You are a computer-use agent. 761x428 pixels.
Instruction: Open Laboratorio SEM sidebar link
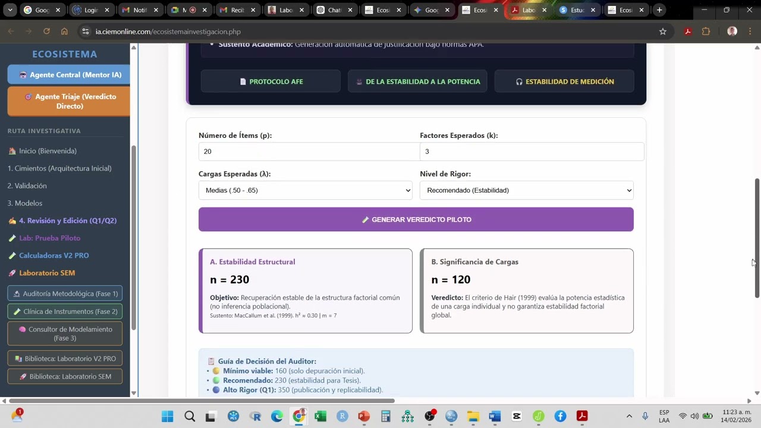click(42, 273)
